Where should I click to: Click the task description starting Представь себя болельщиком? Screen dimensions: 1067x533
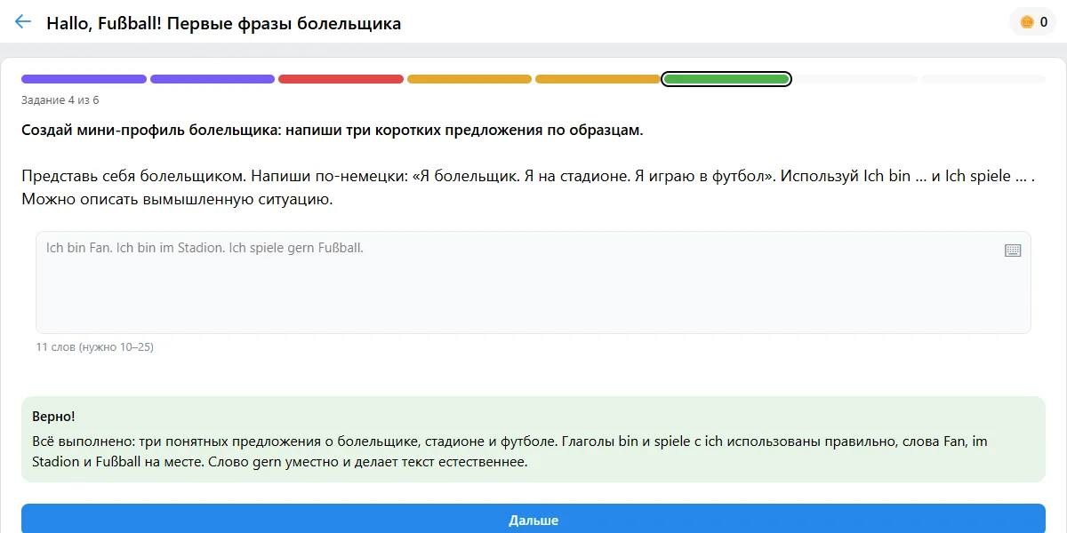pos(528,187)
